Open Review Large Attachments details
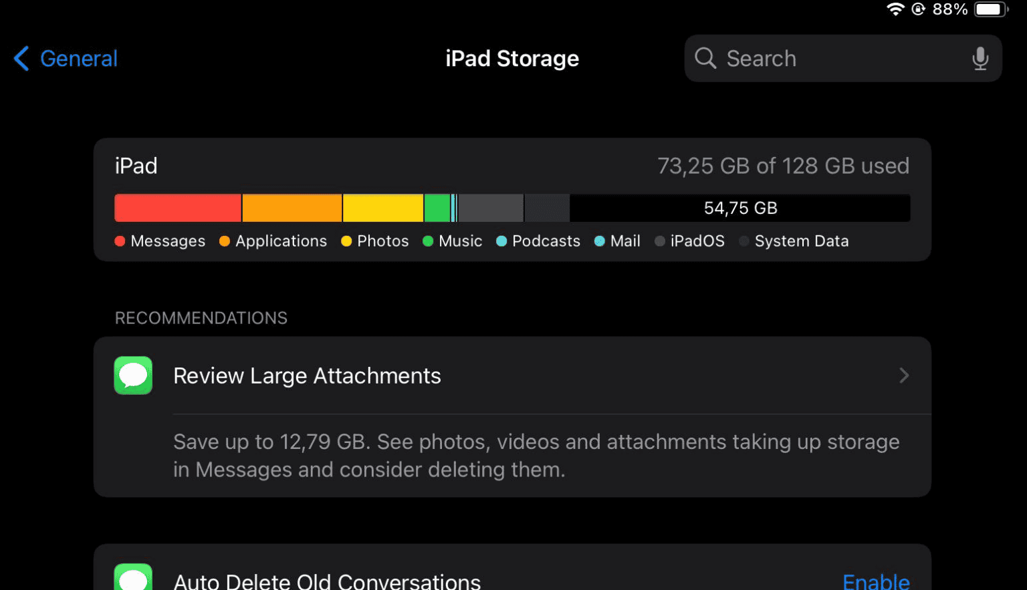The width and height of the screenshot is (1027, 590). [468, 376]
